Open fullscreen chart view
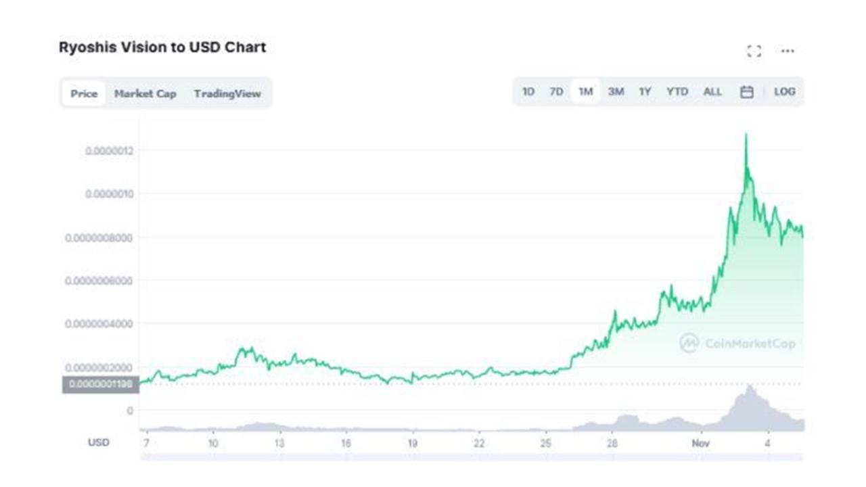This screenshot has height=487, width=866. pyautogui.click(x=753, y=51)
